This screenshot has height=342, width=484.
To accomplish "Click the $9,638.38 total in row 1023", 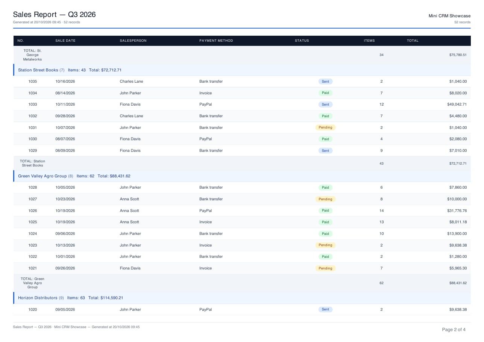I will tap(458, 245).
